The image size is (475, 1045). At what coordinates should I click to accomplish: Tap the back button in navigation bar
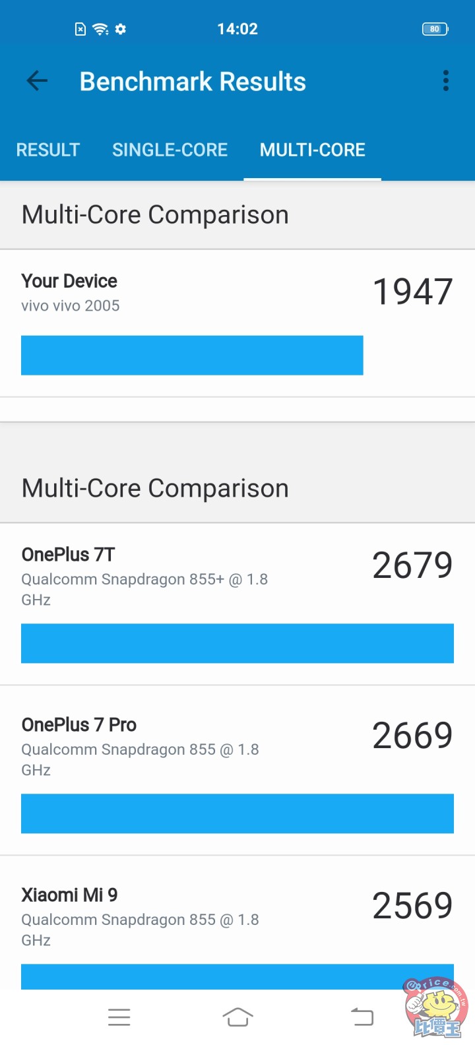(361, 1017)
